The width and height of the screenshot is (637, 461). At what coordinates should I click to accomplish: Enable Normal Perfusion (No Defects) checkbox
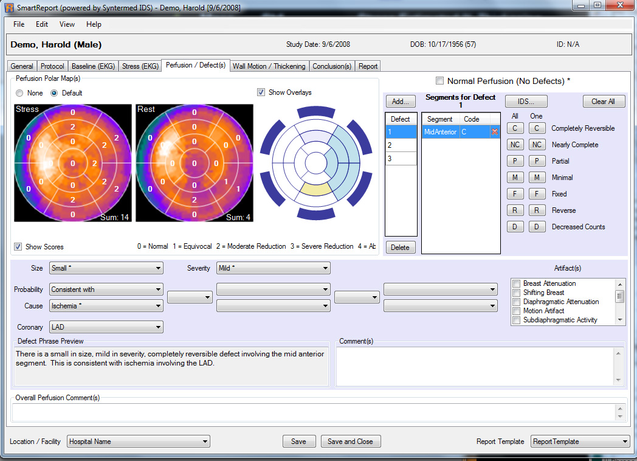440,81
